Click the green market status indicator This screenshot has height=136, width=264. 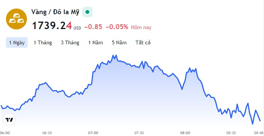pyautogui.click(x=87, y=12)
